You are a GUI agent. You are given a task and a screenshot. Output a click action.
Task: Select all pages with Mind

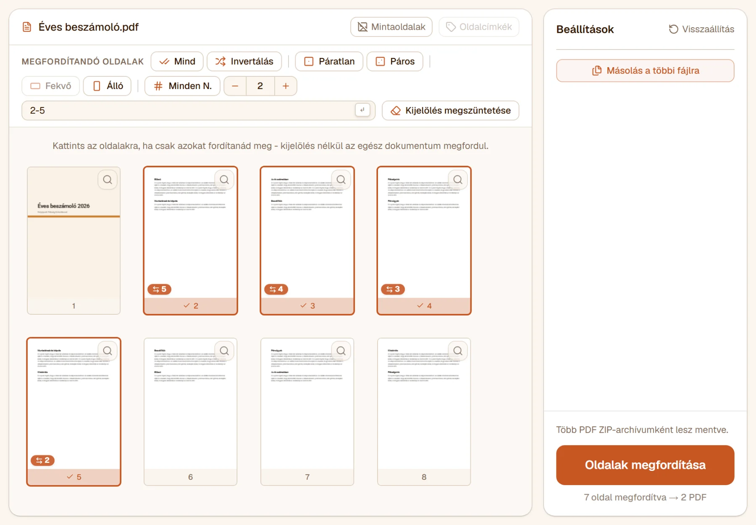(x=177, y=61)
